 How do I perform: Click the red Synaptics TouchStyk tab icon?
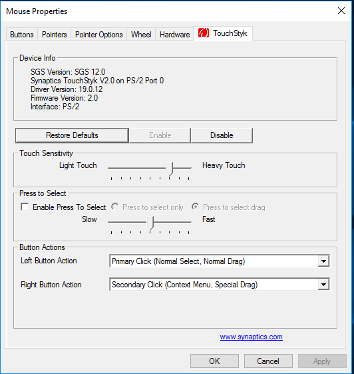click(204, 33)
